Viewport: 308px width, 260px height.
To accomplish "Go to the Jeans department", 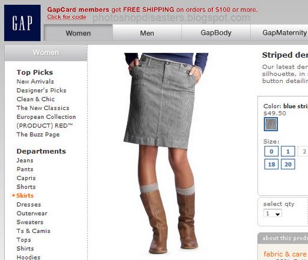I will (x=25, y=160).
